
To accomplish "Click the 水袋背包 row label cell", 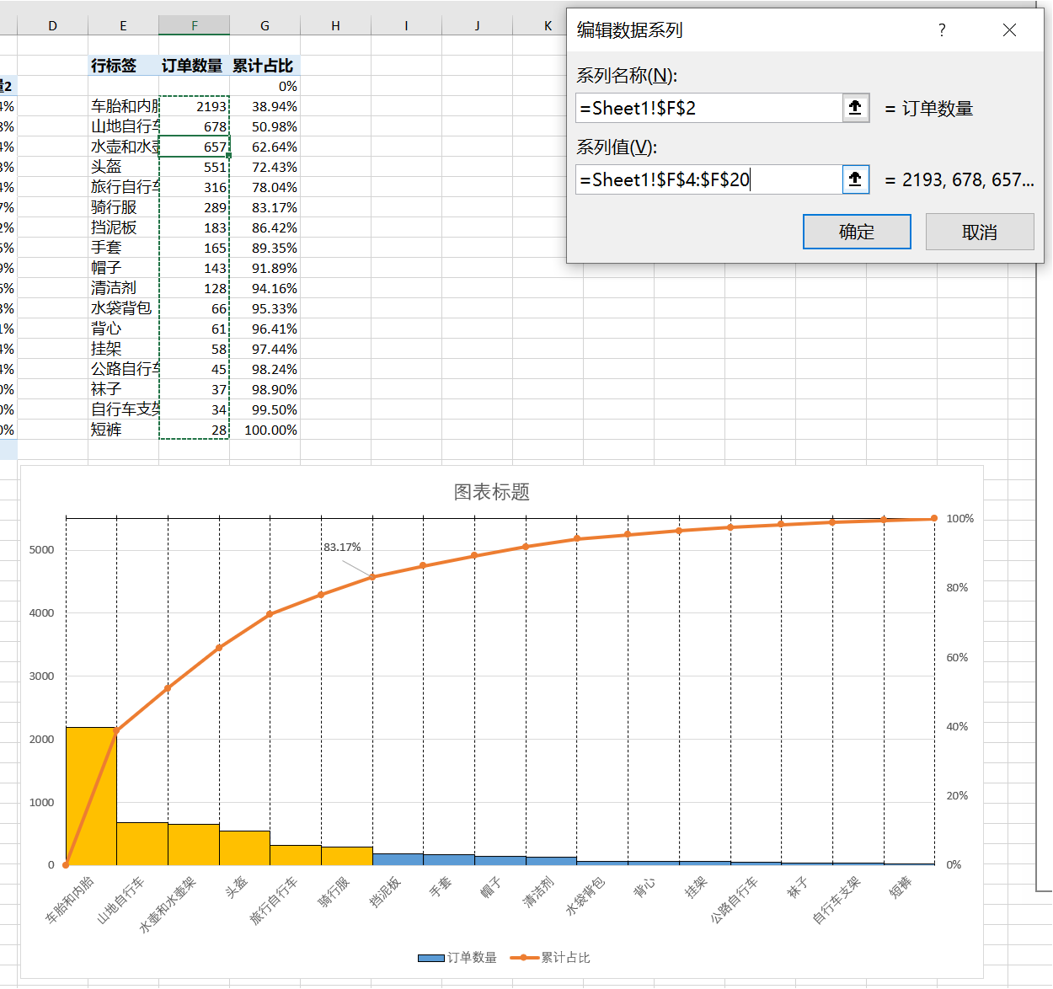I will (123, 308).
